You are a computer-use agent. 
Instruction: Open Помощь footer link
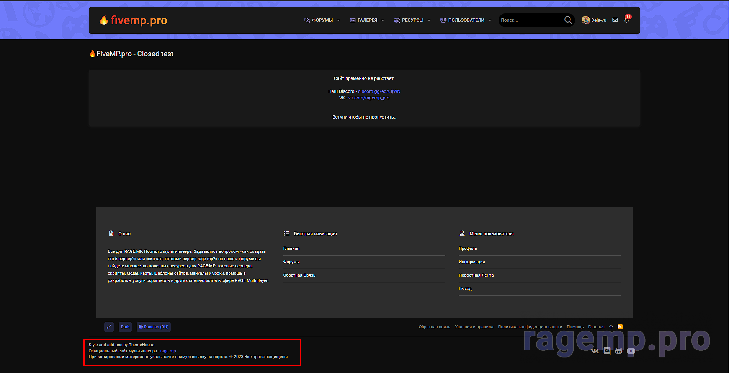coord(575,327)
